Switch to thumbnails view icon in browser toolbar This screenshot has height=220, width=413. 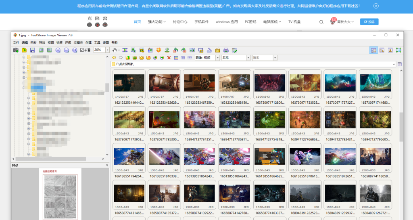(176, 57)
